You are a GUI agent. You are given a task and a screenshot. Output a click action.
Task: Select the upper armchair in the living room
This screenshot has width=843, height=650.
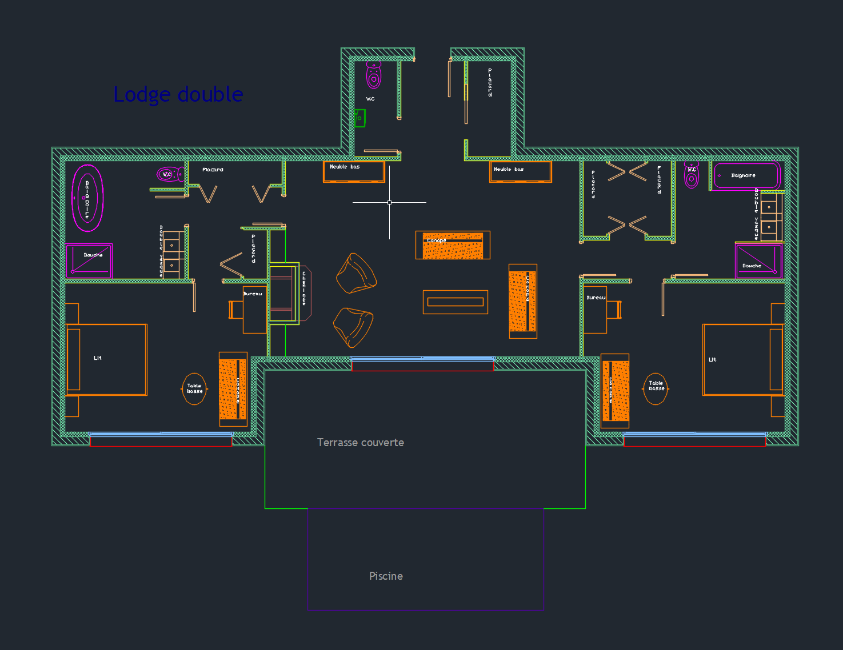(x=356, y=274)
